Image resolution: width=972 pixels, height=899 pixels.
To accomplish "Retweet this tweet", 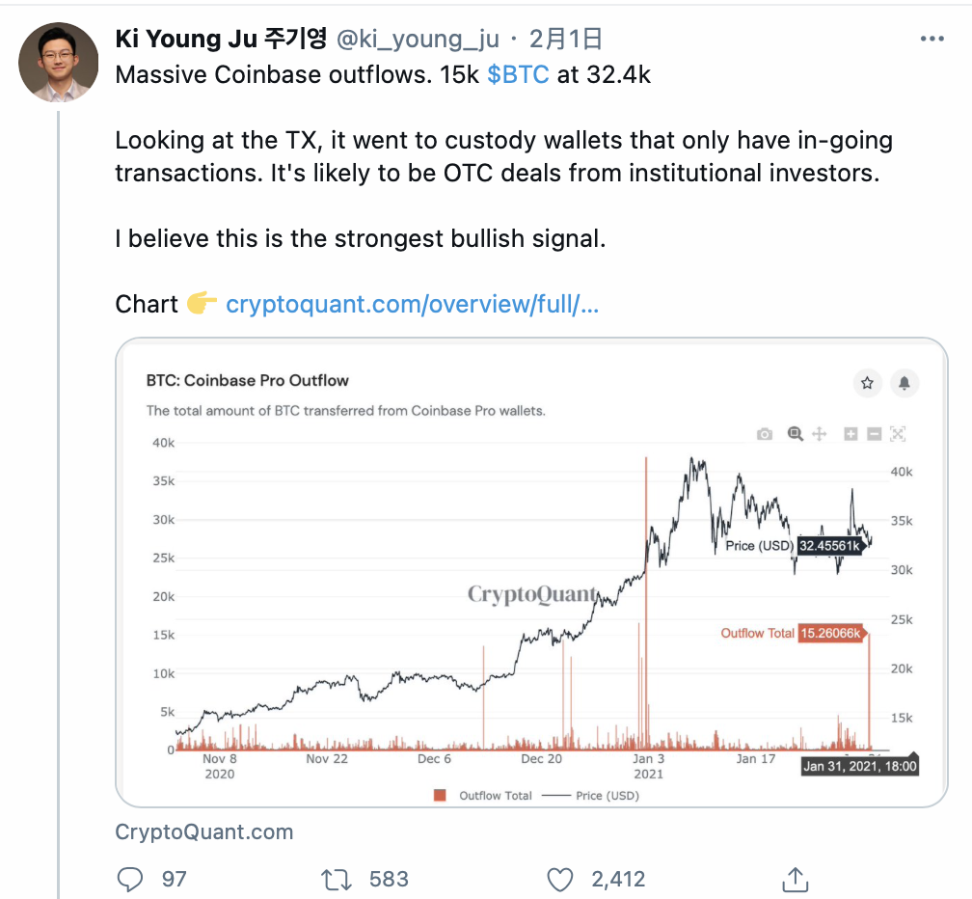I will tap(335, 879).
